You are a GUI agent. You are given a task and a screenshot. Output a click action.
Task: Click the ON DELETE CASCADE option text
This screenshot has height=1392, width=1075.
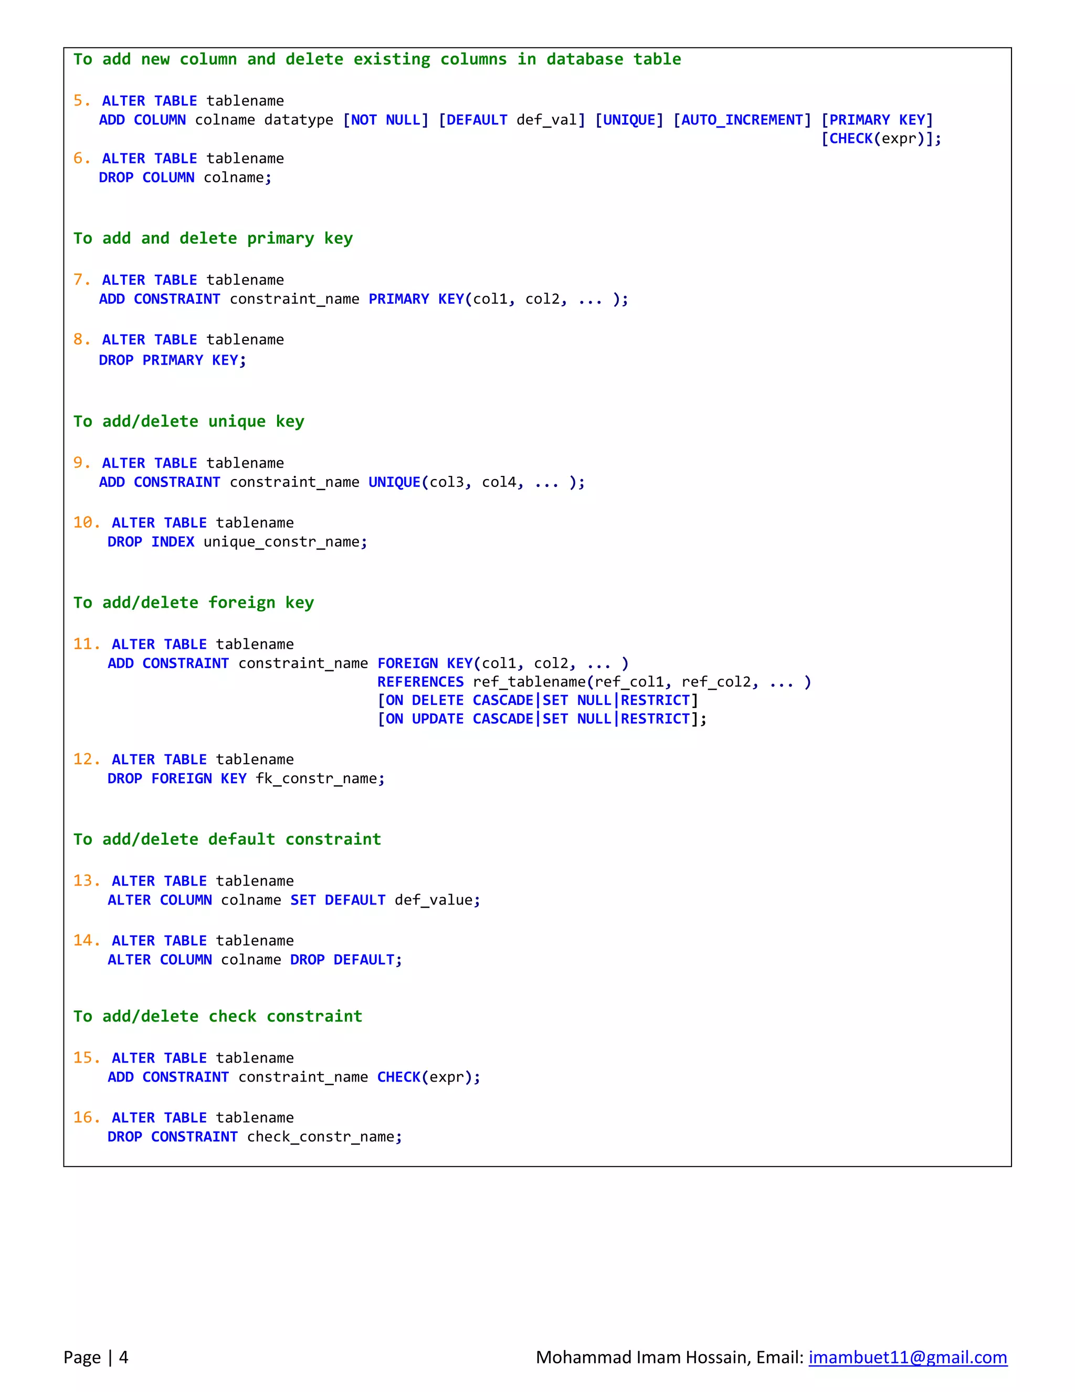[460, 700]
